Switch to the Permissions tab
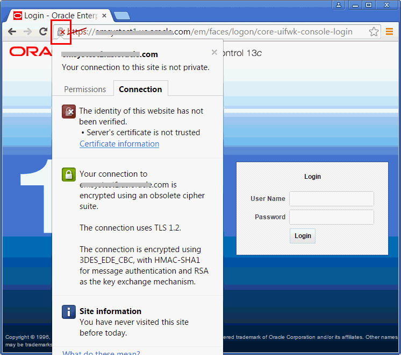401x355 pixels. coord(85,89)
